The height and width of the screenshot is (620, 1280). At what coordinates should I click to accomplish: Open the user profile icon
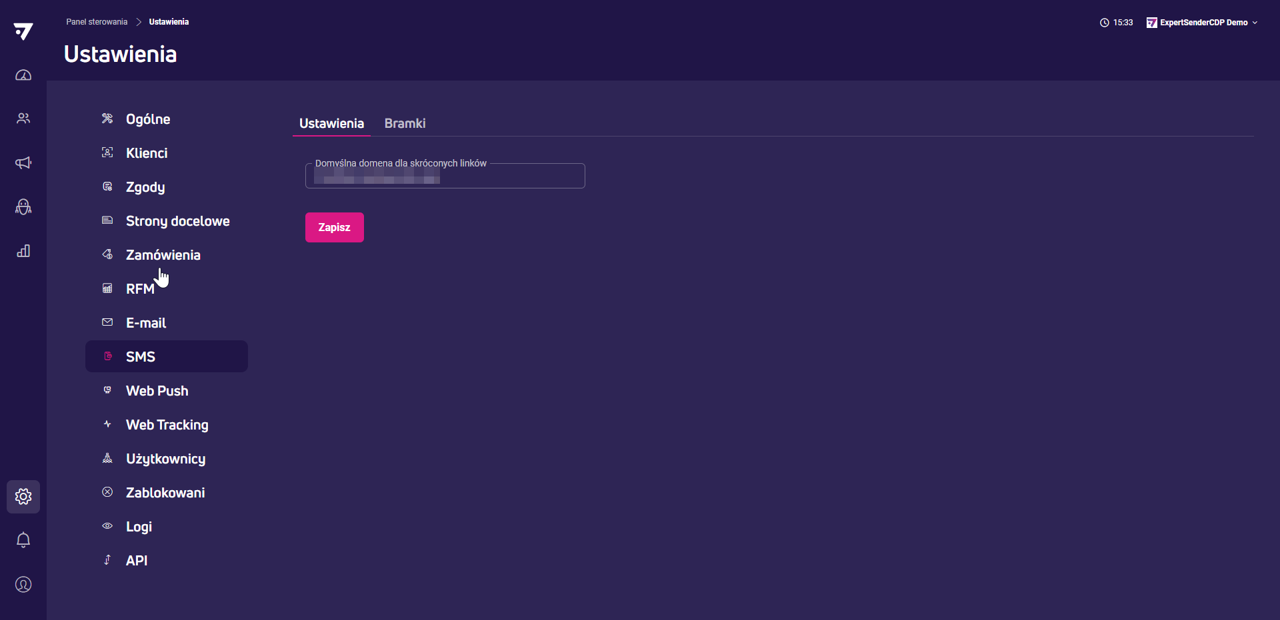pyautogui.click(x=23, y=585)
